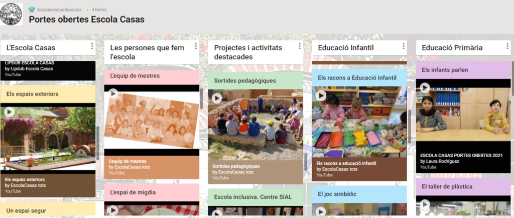Open three-dot menu for Educació Infantil column
The width and height of the screenshot is (514, 218).
(403, 47)
